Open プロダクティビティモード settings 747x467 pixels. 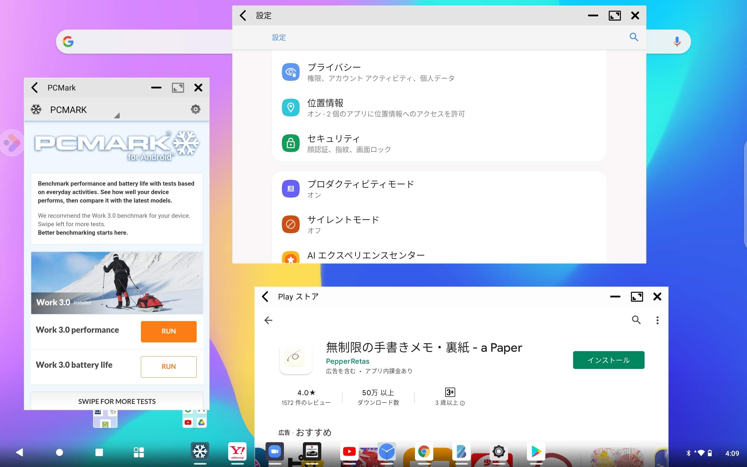pyautogui.click(x=439, y=189)
